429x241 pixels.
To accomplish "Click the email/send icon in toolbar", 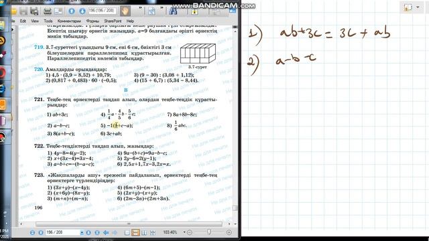I will pos(58,11).
